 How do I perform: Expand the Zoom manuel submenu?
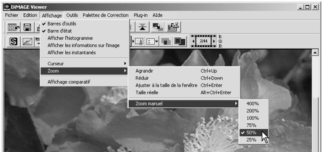[184, 104]
